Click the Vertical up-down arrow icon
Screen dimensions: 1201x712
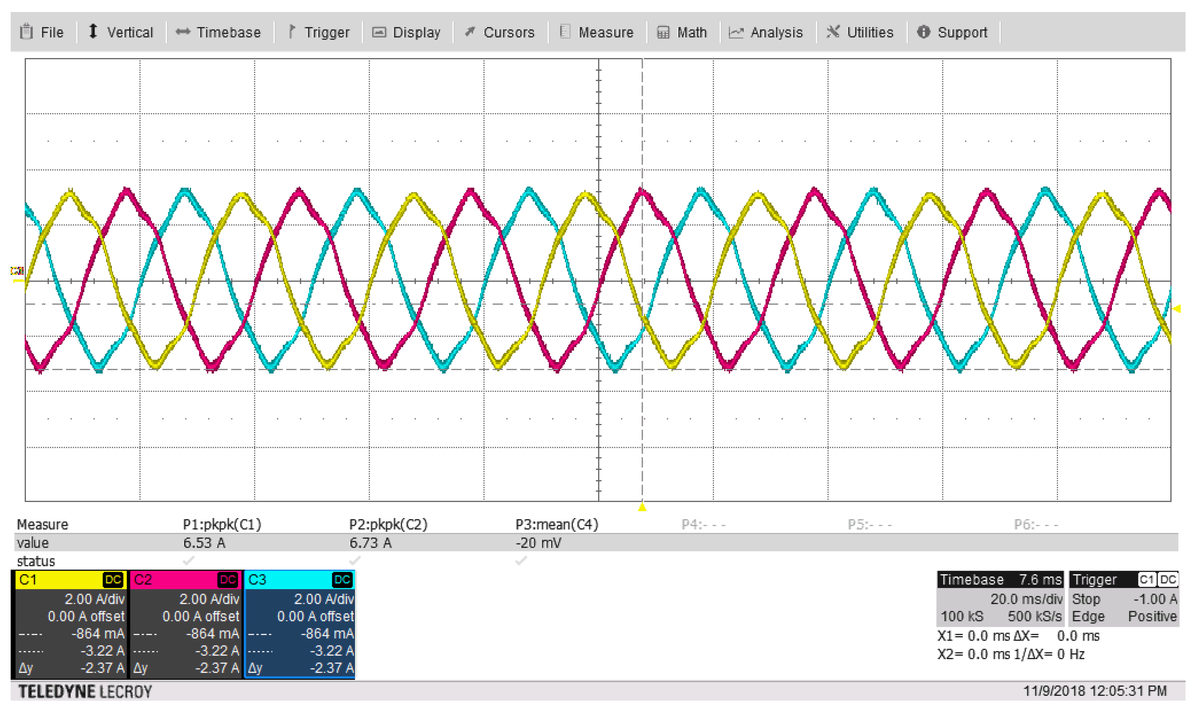pos(93,32)
